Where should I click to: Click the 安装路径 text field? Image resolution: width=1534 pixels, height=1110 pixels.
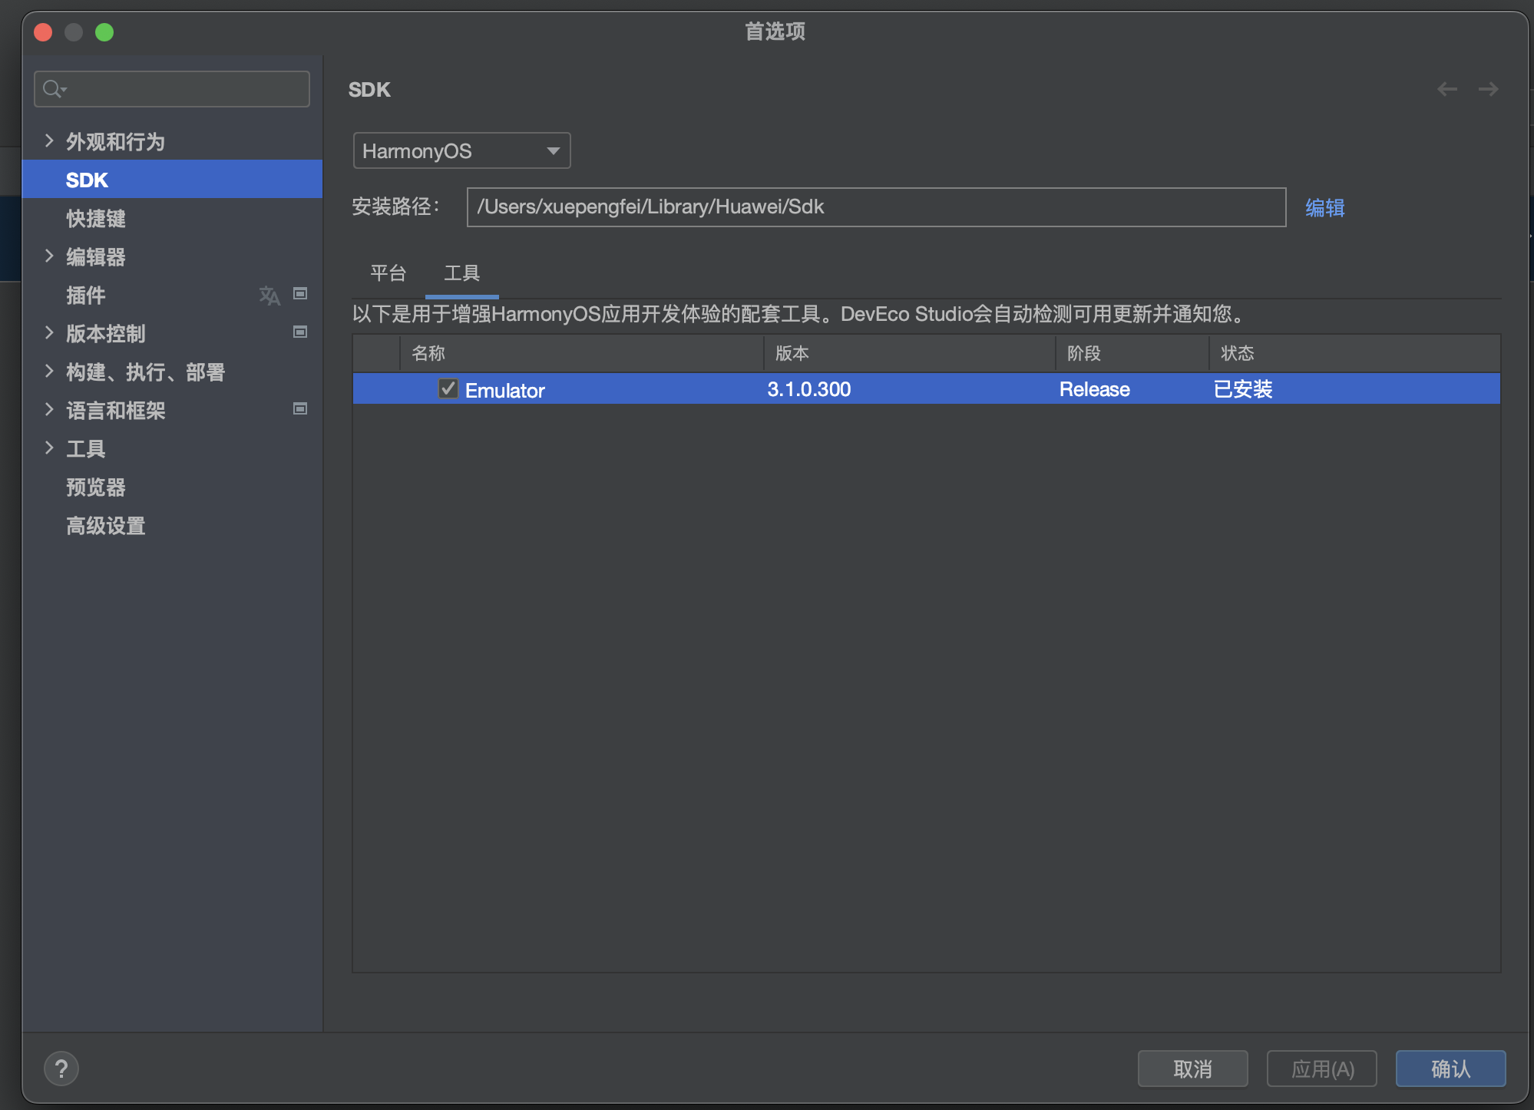tap(876, 207)
